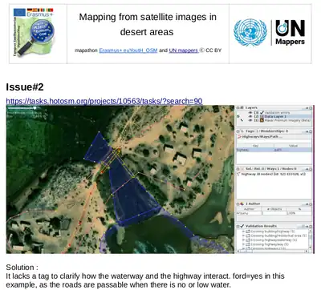Screen dimensions: 321x290
Task: Click the Validation Results checkmark icon
Action: pos(242,226)
